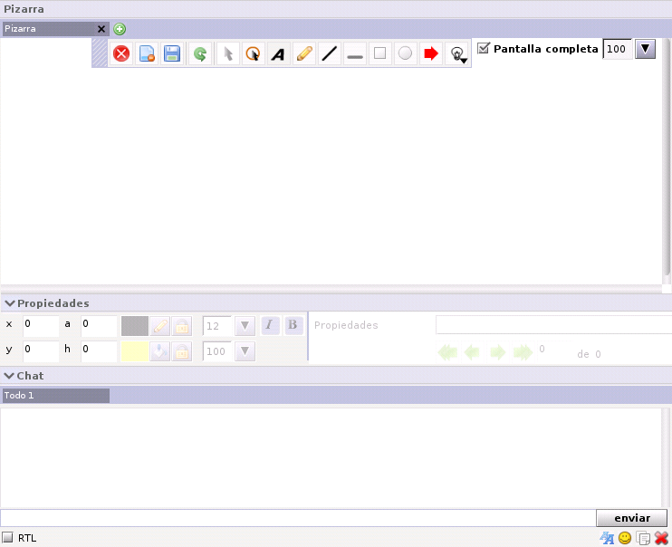
Task: Toggle the Bold (B) text button
Action: tap(293, 325)
